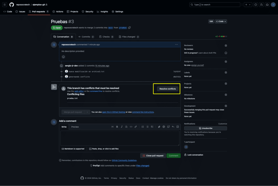The height and width of the screenshot is (186, 278).
Task: Open the Actions repository tab
Action: [58, 11]
